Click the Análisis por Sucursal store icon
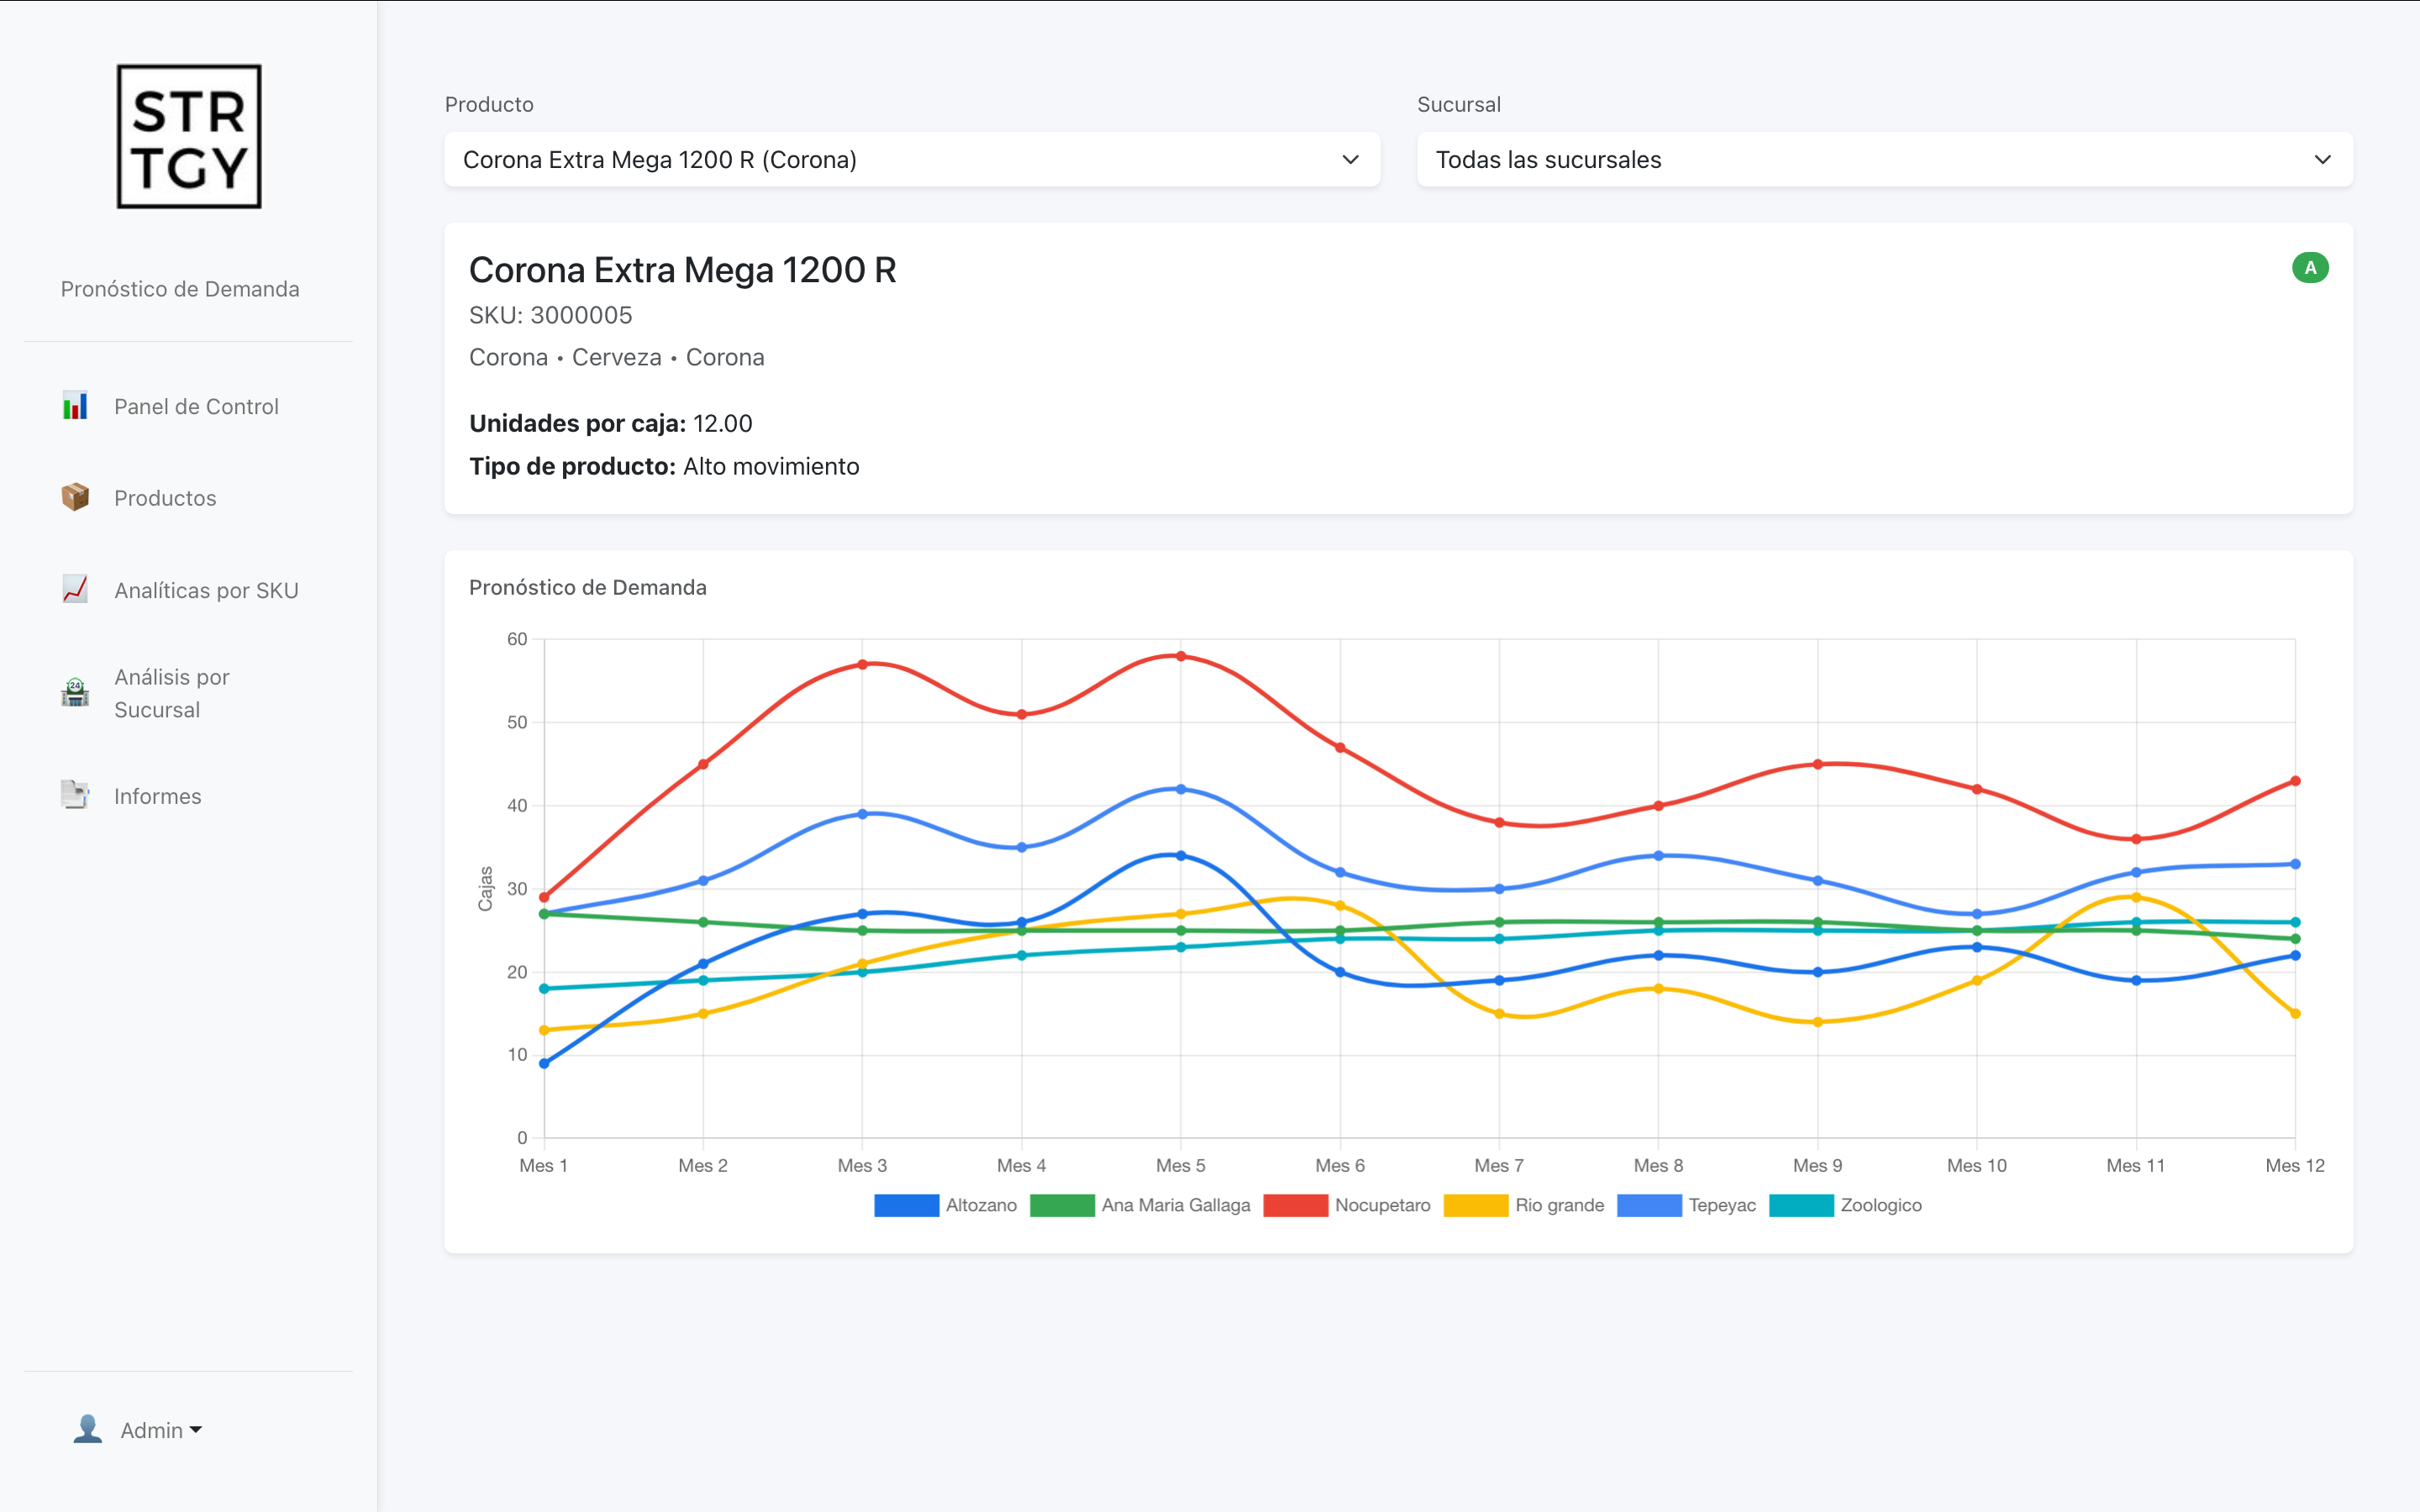The width and height of the screenshot is (2420, 1512). [75, 692]
